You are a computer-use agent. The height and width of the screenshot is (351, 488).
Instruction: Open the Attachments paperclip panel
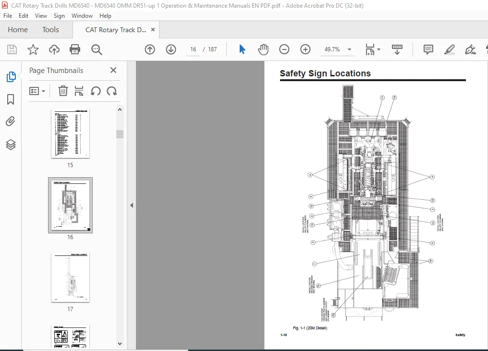(11, 121)
